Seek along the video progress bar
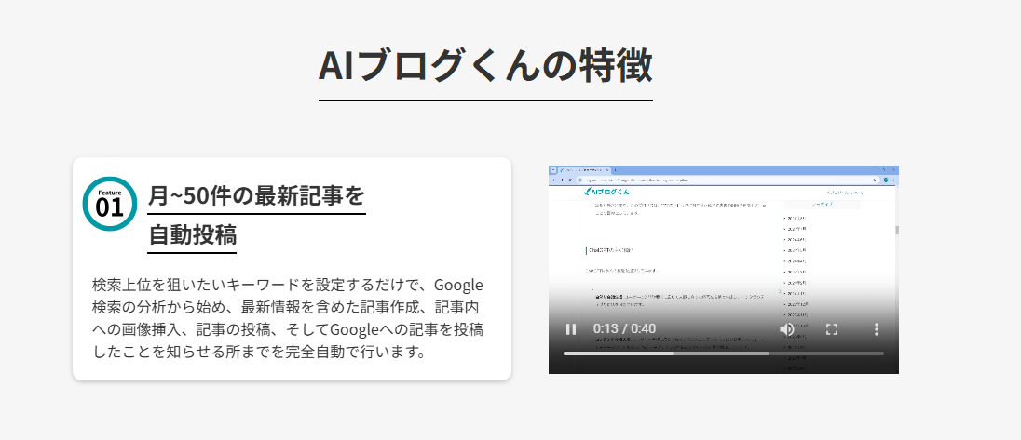Viewport: 1021px width, 440px height. tap(724, 353)
